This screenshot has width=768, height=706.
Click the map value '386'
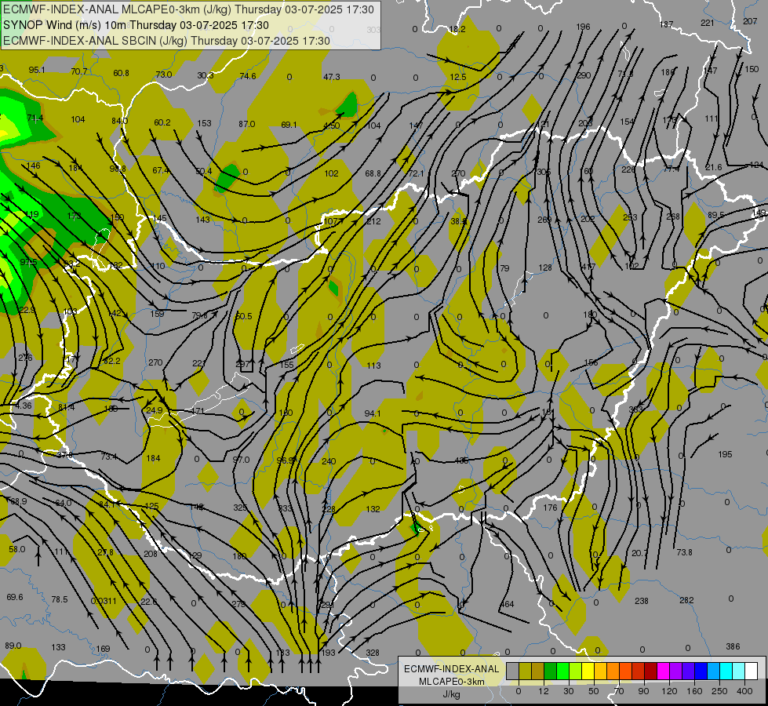(x=733, y=646)
